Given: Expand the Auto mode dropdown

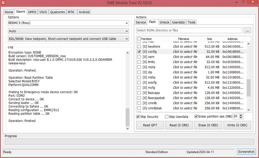Looking at the screenshot, I should click(x=68, y=31).
